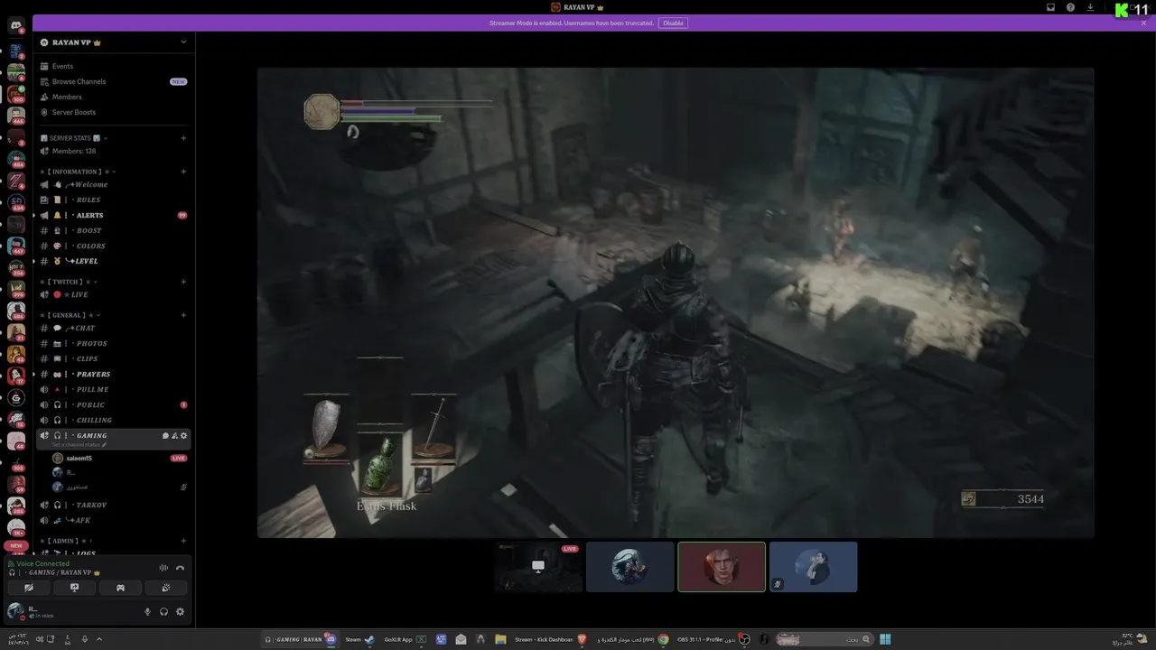This screenshot has height=650, width=1156.
Task: Select the highlighted red-bordered participant tile
Action: point(722,567)
